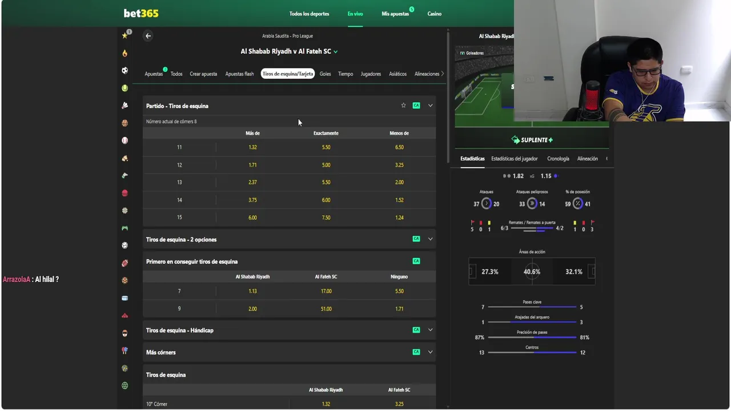The image size is (731, 411).
Task: Click cash-out icon on Tiros de esquina - 2 opciones
Action: coord(416,239)
